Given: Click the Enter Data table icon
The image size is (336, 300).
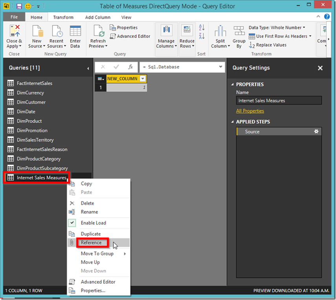Looking at the screenshot, I should 75,31.
